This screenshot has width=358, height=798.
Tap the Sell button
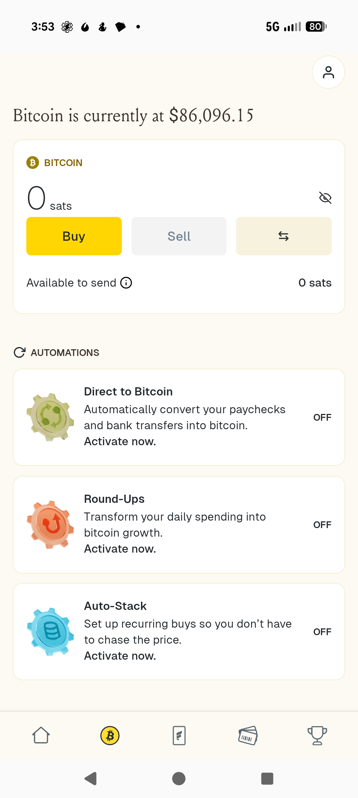click(x=179, y=236)
